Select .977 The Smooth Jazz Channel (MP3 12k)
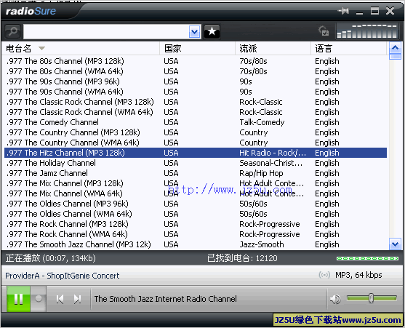Screen dimensions: 405x328 [196, 244]
